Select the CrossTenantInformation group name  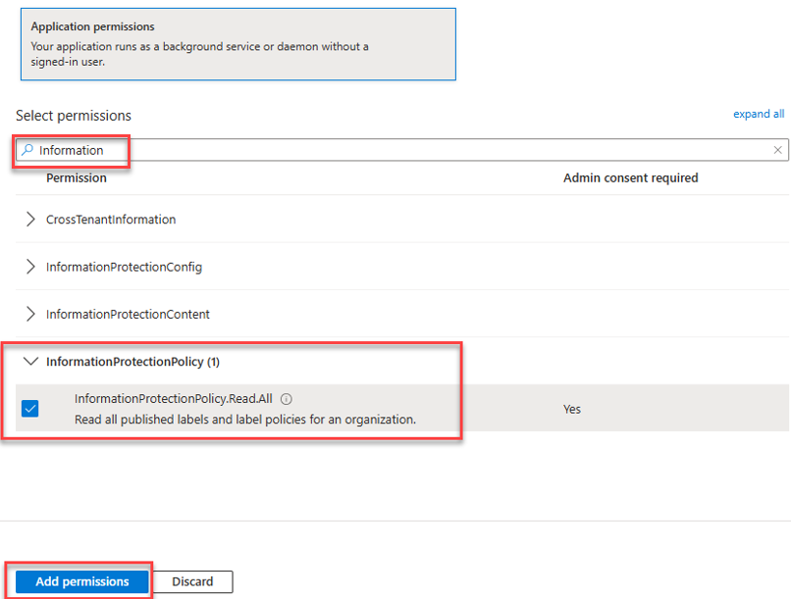111,220
